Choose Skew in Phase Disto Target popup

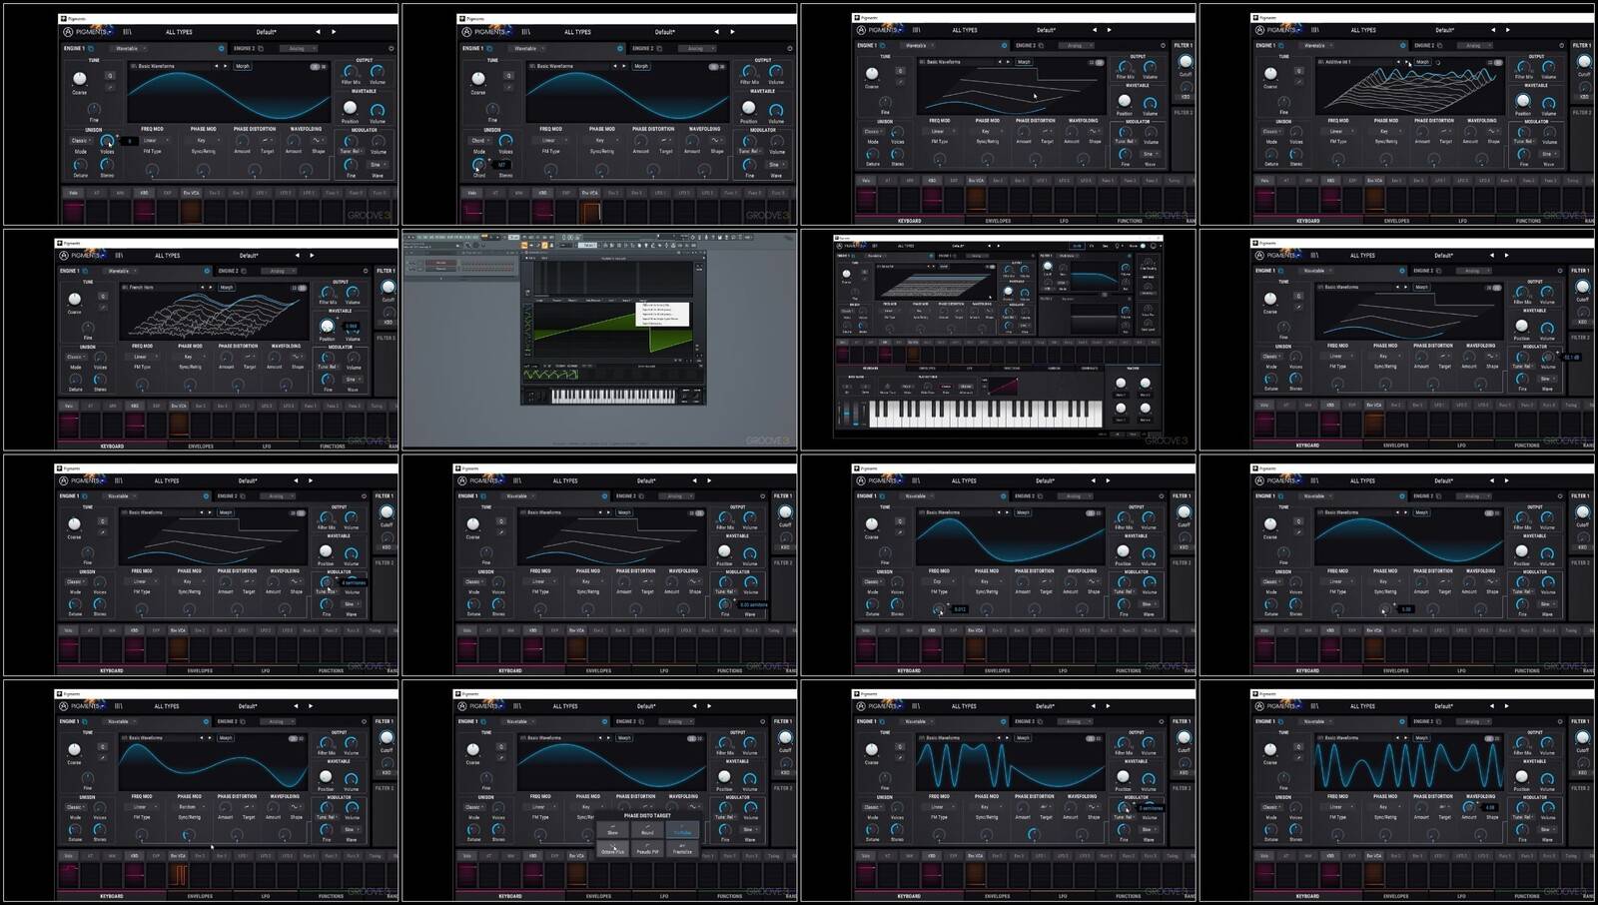612,829
